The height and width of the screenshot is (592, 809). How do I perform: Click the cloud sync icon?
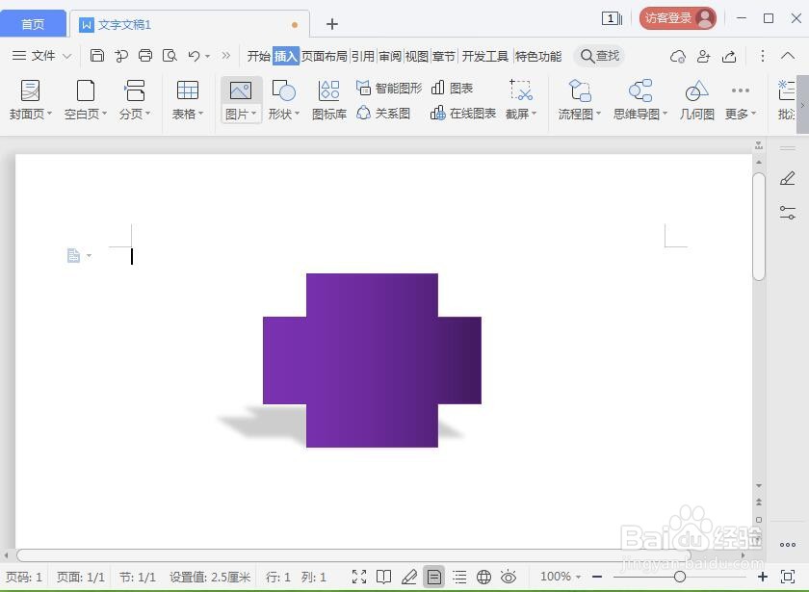(678, 56)
